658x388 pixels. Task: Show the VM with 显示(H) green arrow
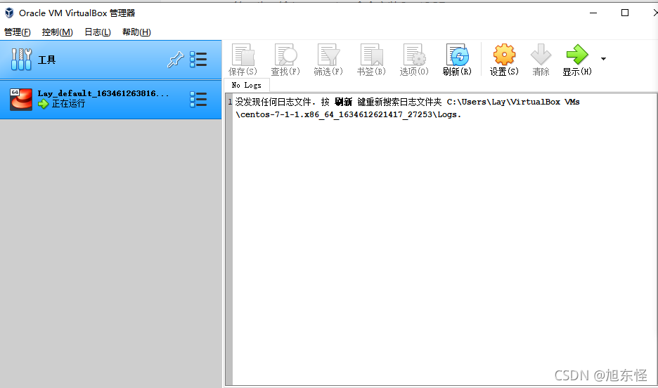tap(577, 60)
